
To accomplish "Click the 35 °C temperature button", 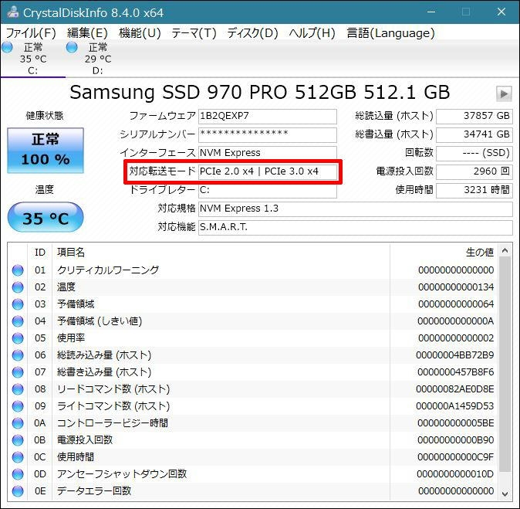I will [x=46, y=218].
